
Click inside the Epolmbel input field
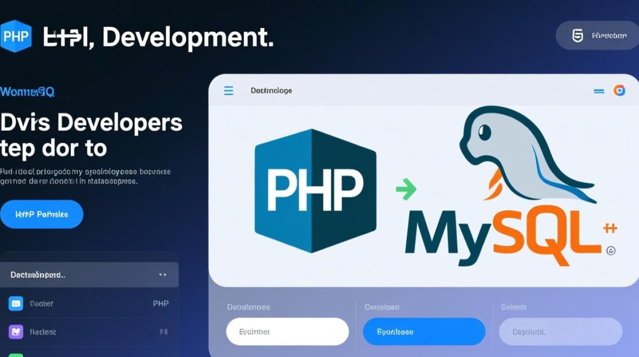(x=287, y=332)
